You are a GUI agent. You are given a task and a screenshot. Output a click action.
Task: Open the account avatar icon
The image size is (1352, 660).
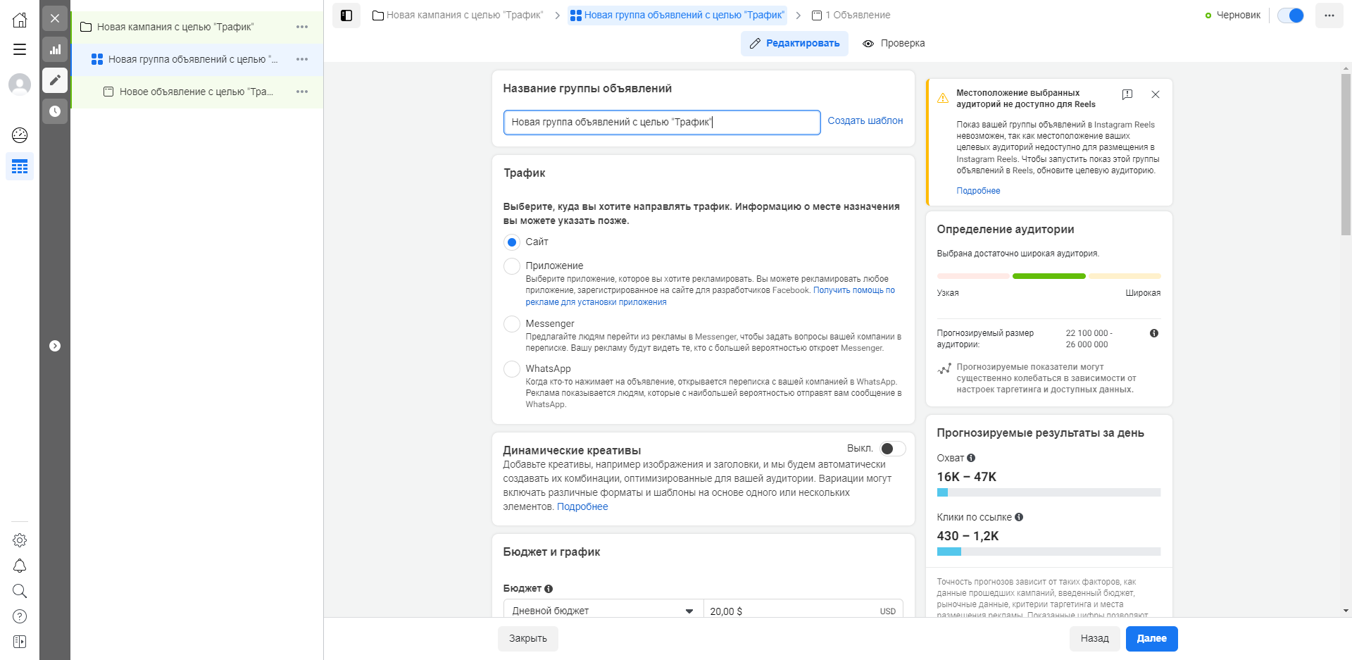point(20,85)
